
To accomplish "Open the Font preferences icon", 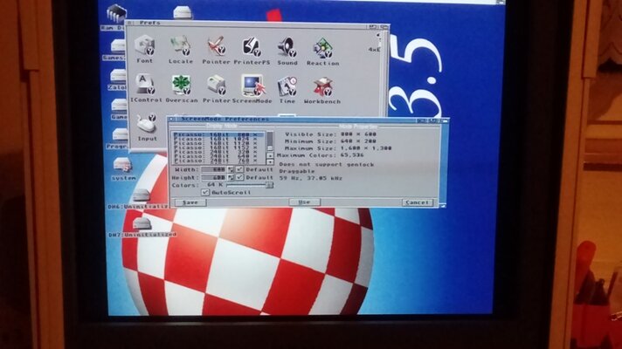I will (x=145, y=45).
